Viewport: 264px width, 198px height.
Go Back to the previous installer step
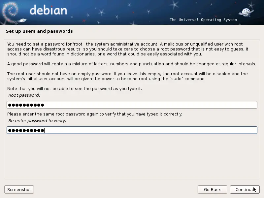212,189
